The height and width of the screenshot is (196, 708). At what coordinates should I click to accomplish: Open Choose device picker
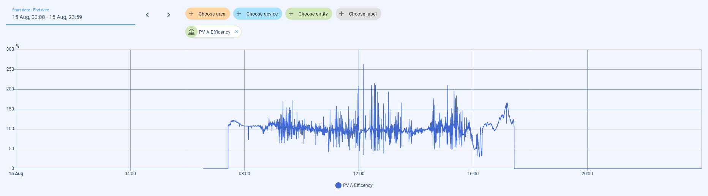click(x=262, y=14)
